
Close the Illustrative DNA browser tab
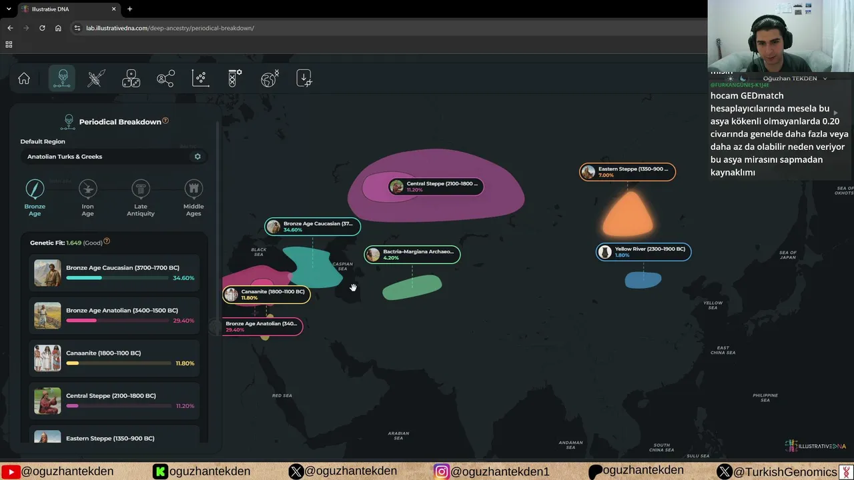point(114,9)
